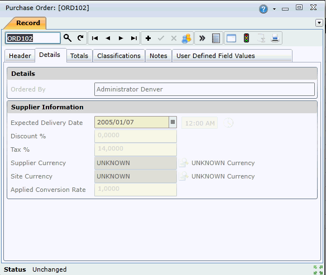Open the User Defined Field Values tab
This screenshot has height=275, width=326.
coord(215,56)
